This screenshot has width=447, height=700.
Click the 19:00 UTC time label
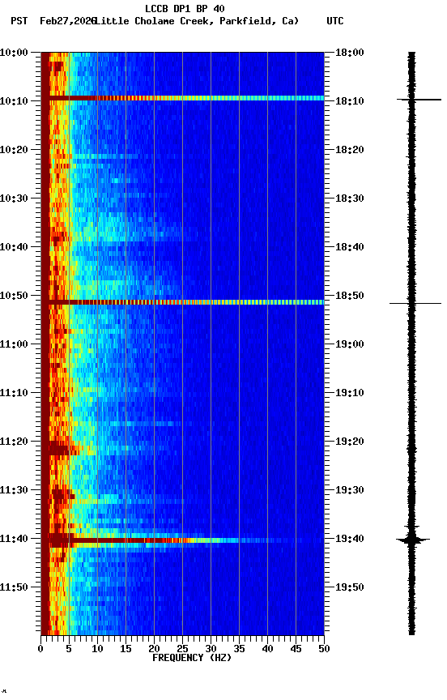click(350, 344)
